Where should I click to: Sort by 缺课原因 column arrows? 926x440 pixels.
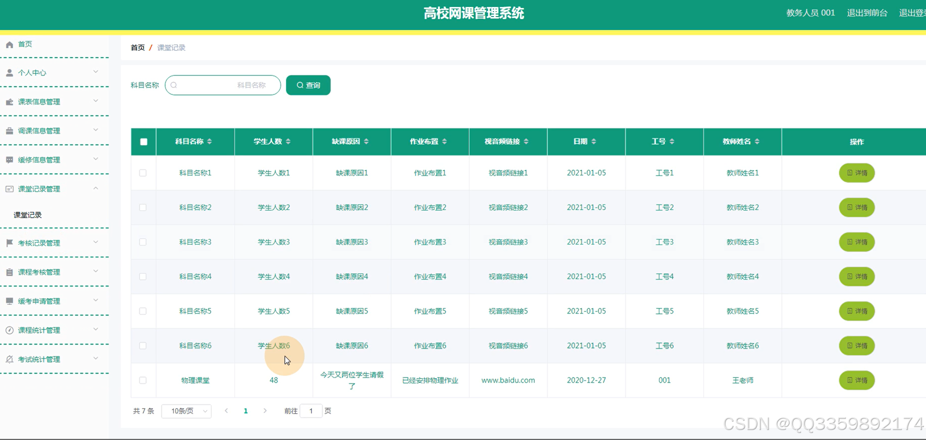[x=366, y=141]
